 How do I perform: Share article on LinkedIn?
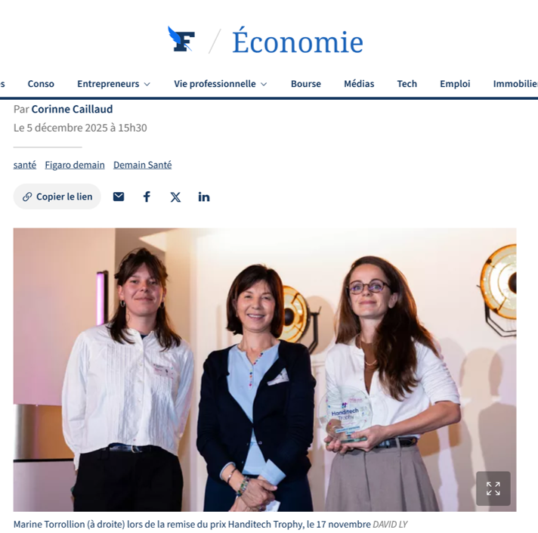point(204,197)
